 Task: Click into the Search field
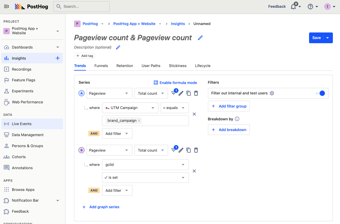(82, 7)
